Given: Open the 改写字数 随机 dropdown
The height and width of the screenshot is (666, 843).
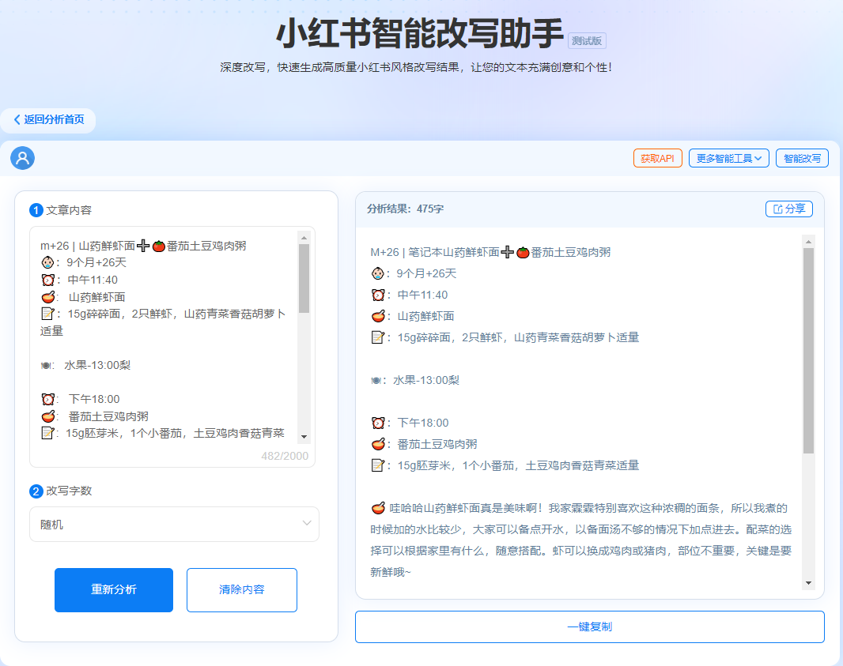Looking at the screenshot, I should point(174,525).
